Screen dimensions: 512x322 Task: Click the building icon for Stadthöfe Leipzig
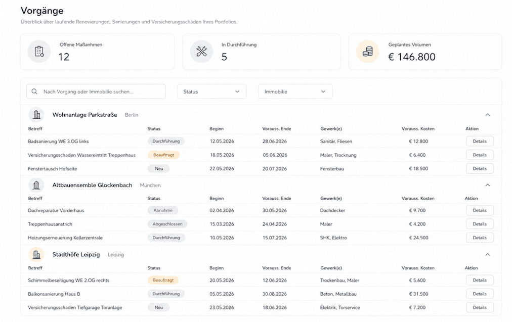(x=36, y=254)
